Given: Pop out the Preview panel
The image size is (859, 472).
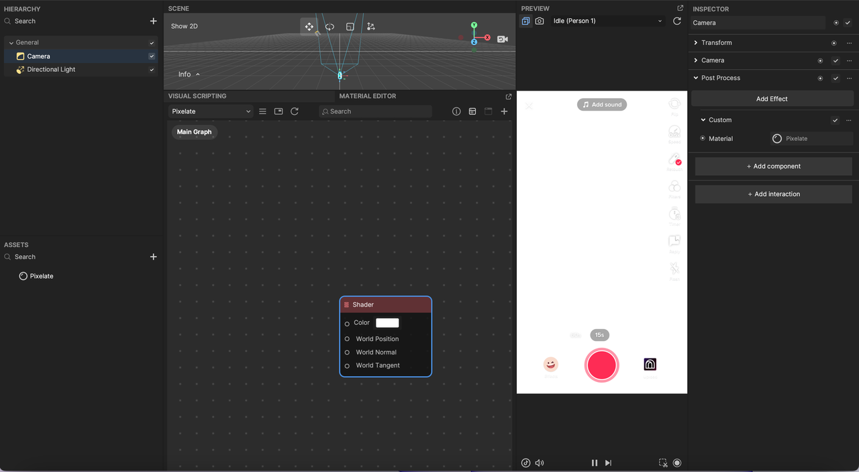Looking at the screenshot, I should (680, 8).
